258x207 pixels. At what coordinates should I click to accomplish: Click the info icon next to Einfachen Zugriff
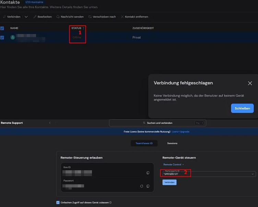110,203
